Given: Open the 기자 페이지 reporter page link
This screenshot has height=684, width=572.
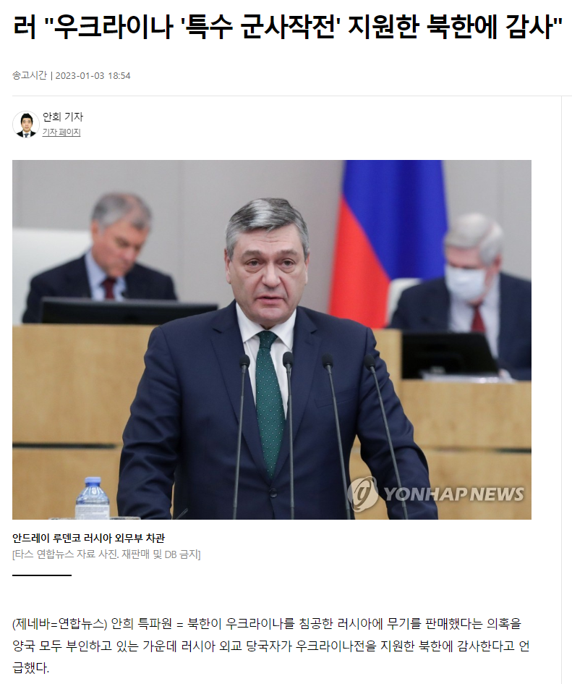Looking at the screenshot, I should (x=61, y=132).
